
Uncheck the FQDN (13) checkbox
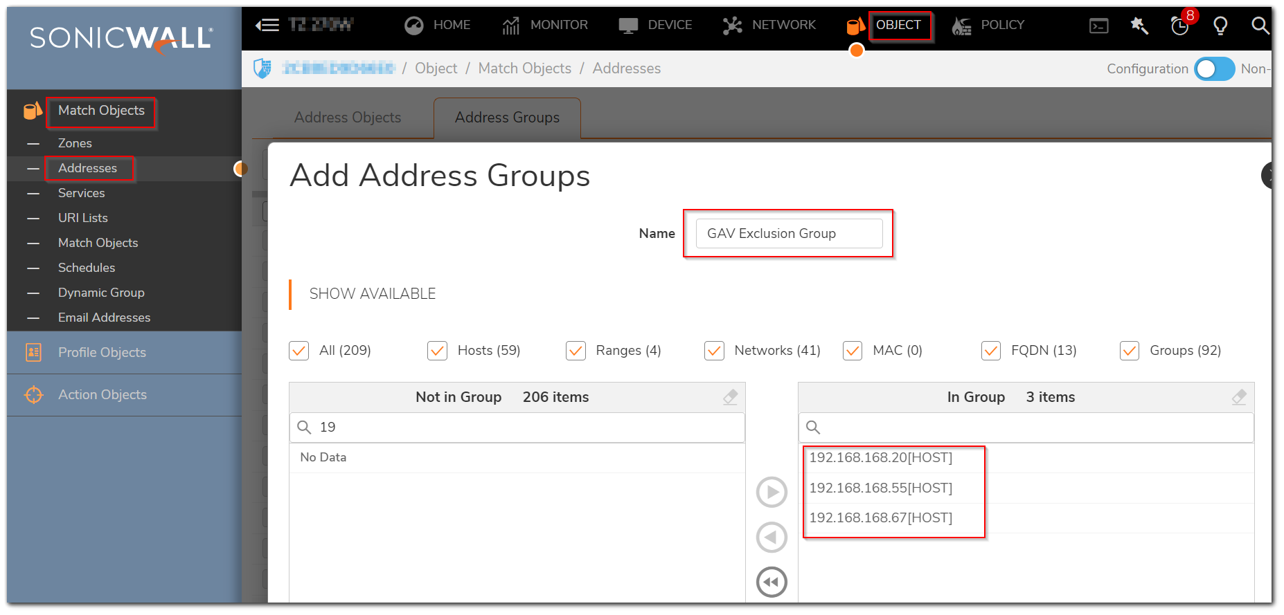[x=991, y=351]
